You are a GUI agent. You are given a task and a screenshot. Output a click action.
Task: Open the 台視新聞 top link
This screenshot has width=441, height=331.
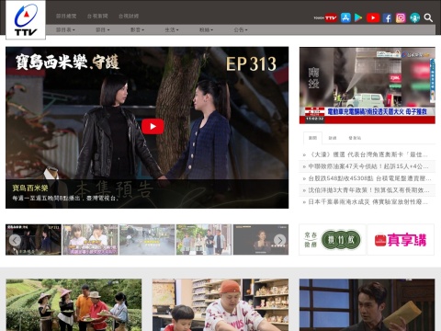pos(97,16)
